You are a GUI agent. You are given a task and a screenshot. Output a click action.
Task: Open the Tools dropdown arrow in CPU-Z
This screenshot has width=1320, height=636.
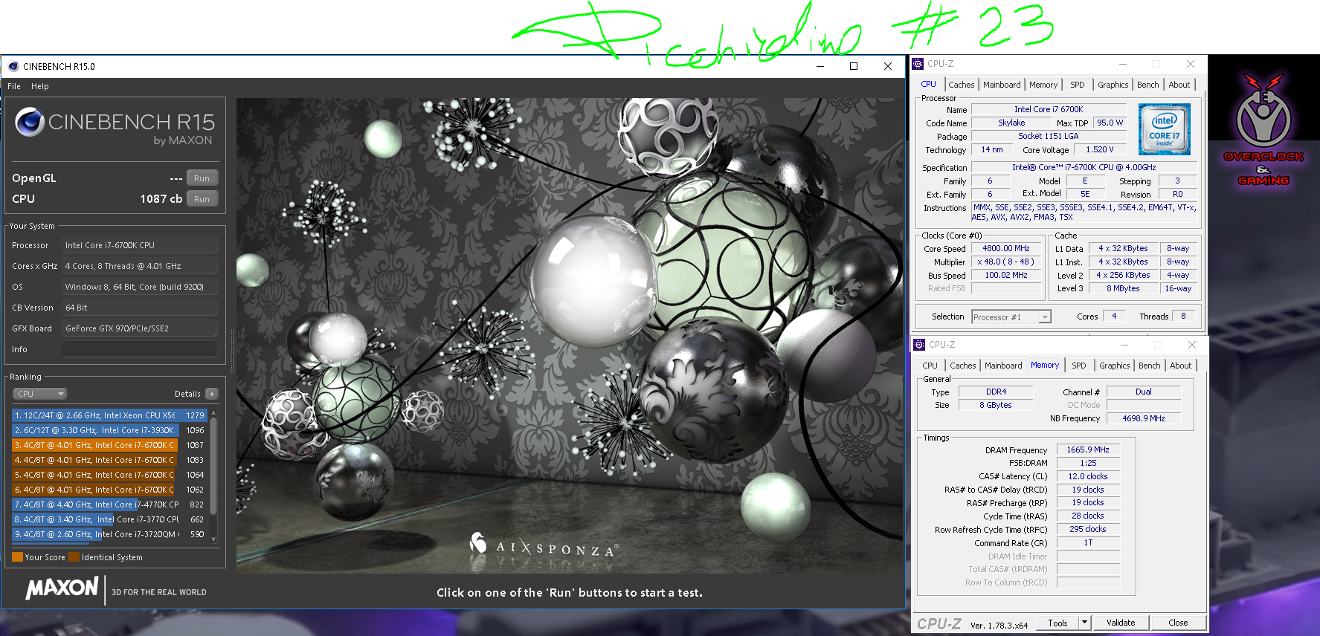[x=1084, y=623]
